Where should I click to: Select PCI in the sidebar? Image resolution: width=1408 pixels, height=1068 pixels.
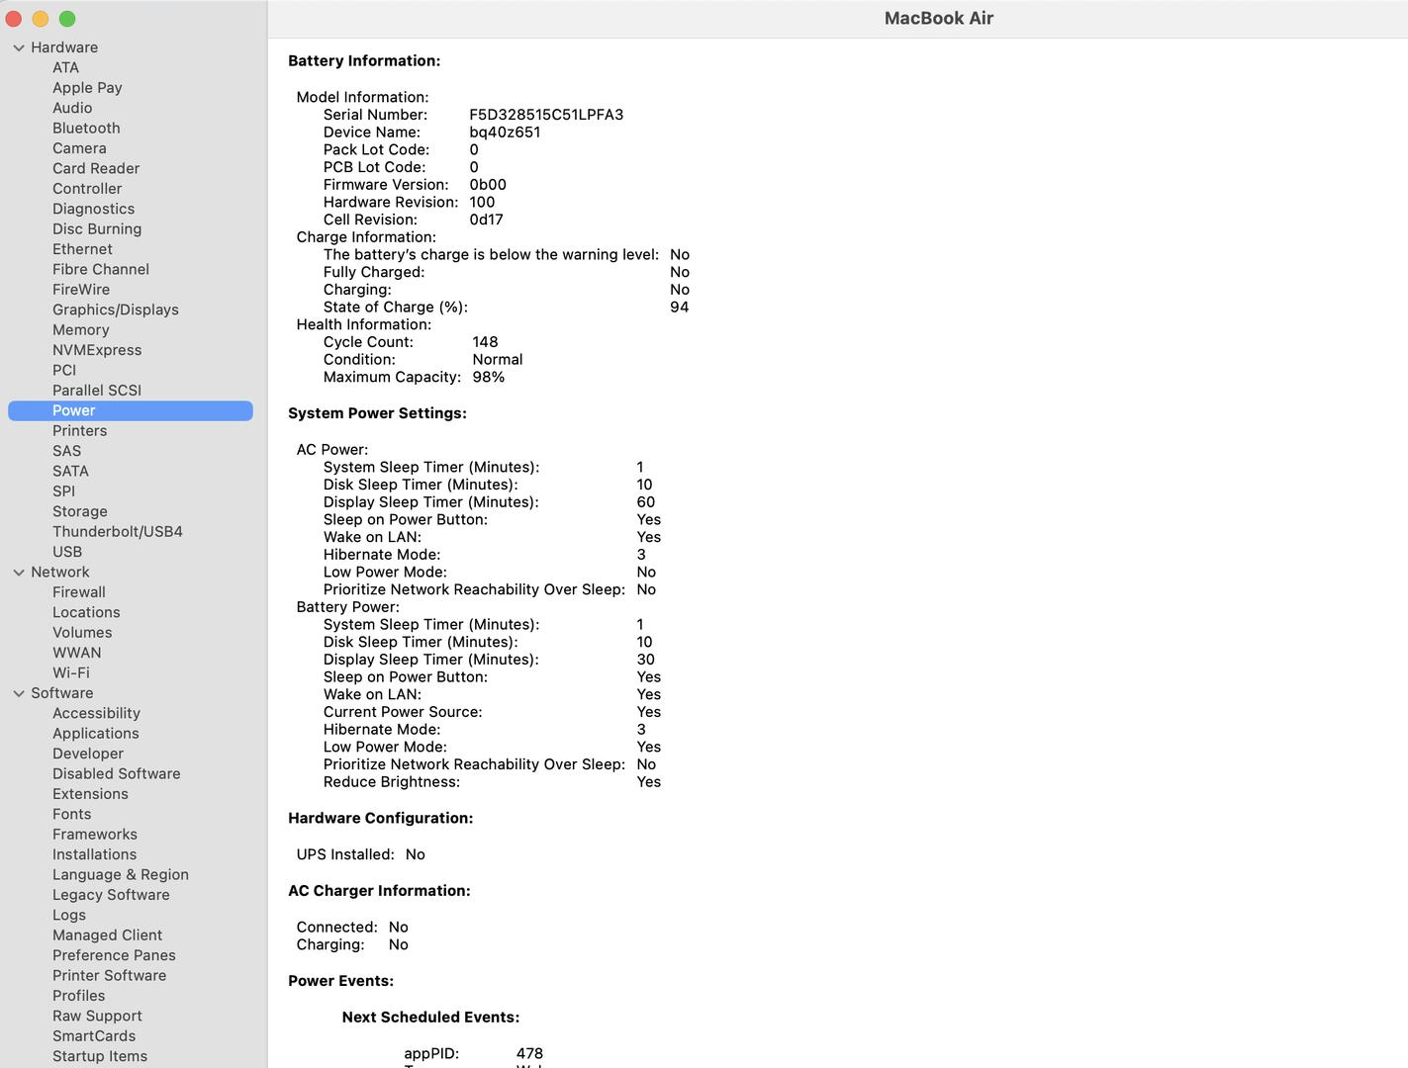pos(64,370)
